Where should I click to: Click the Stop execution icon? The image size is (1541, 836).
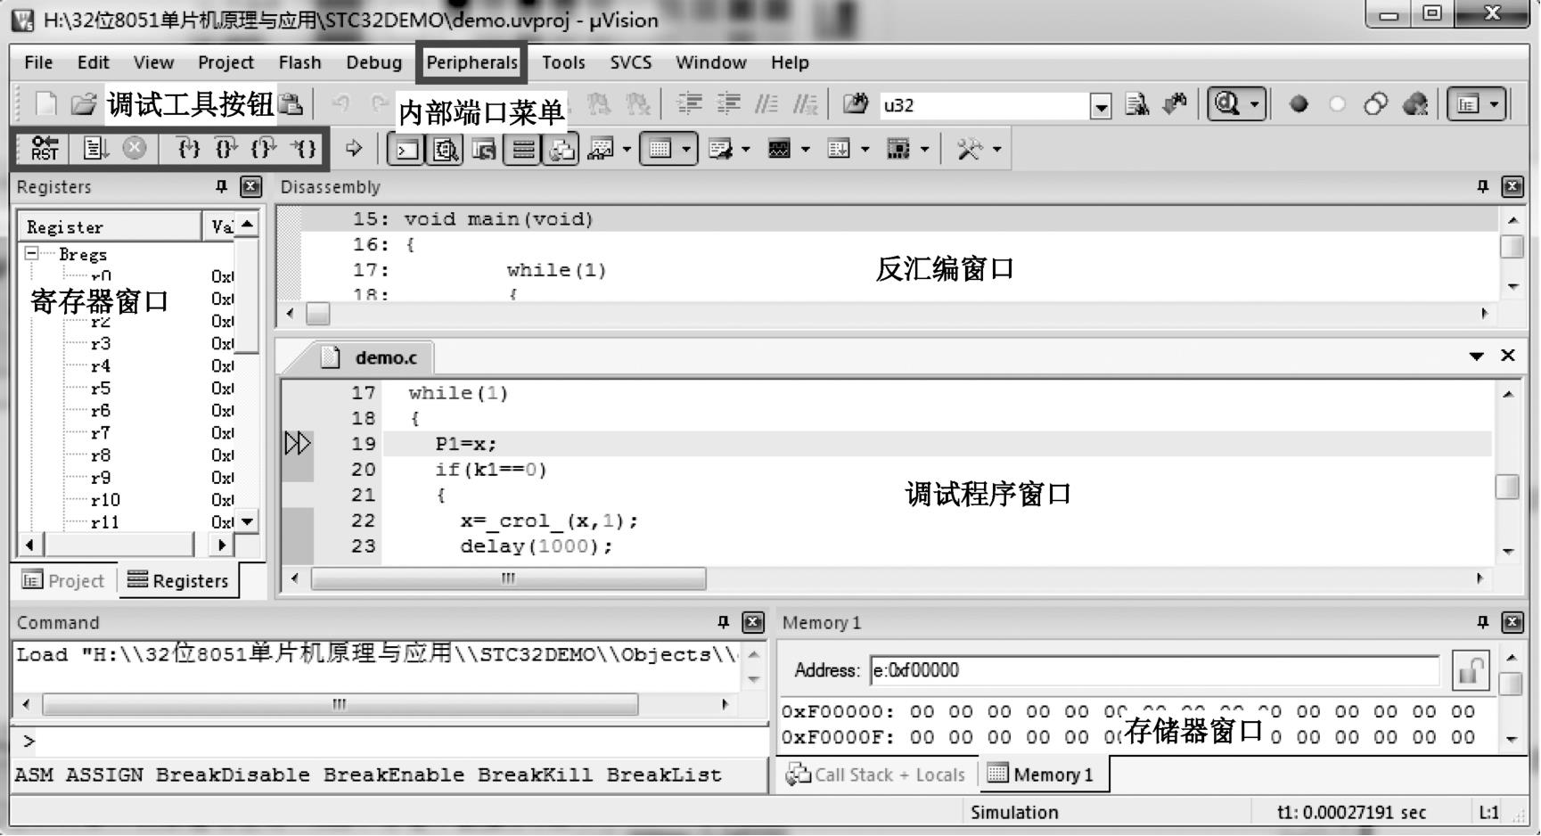tap(135, 148)
